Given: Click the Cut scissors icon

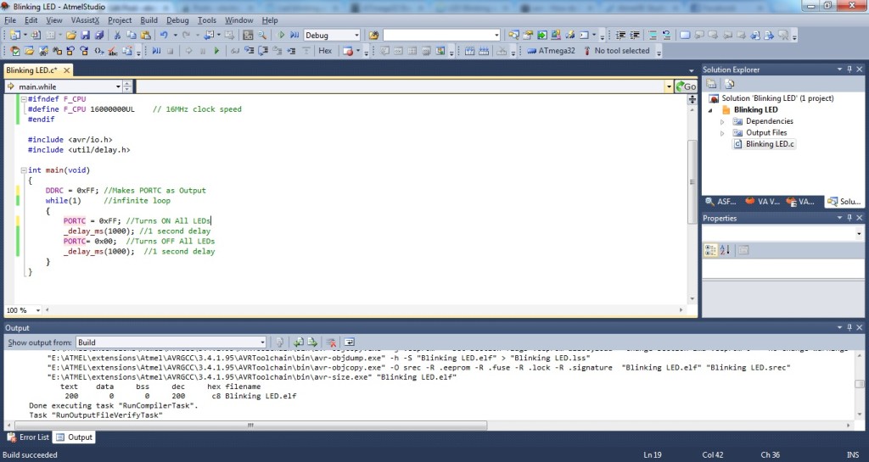Looking at the screenshot, I should [117, 36].
